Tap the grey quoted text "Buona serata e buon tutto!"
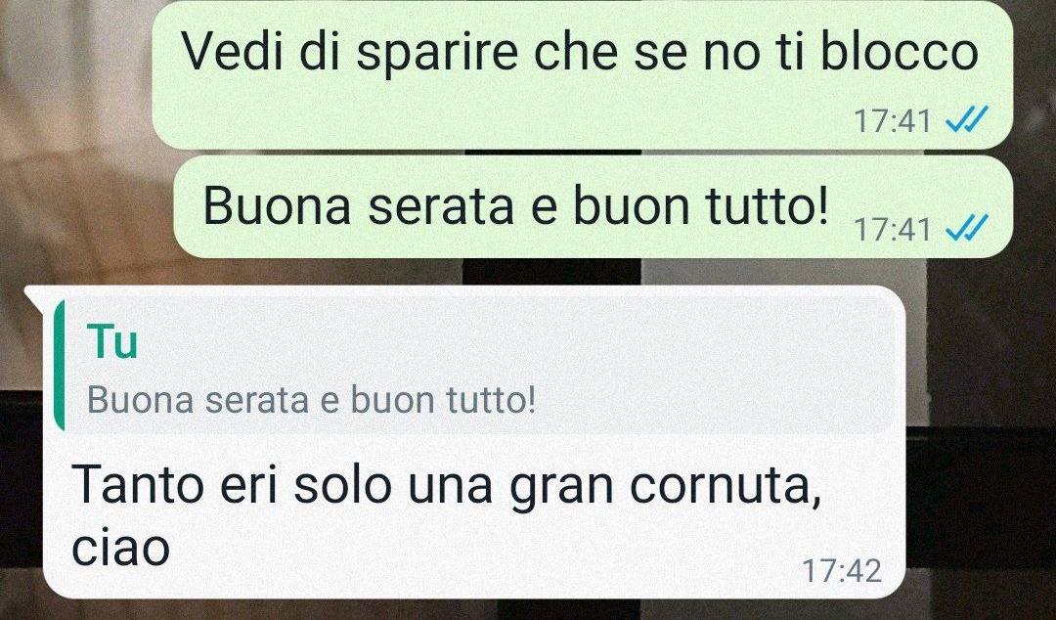 tap(311, 400)
